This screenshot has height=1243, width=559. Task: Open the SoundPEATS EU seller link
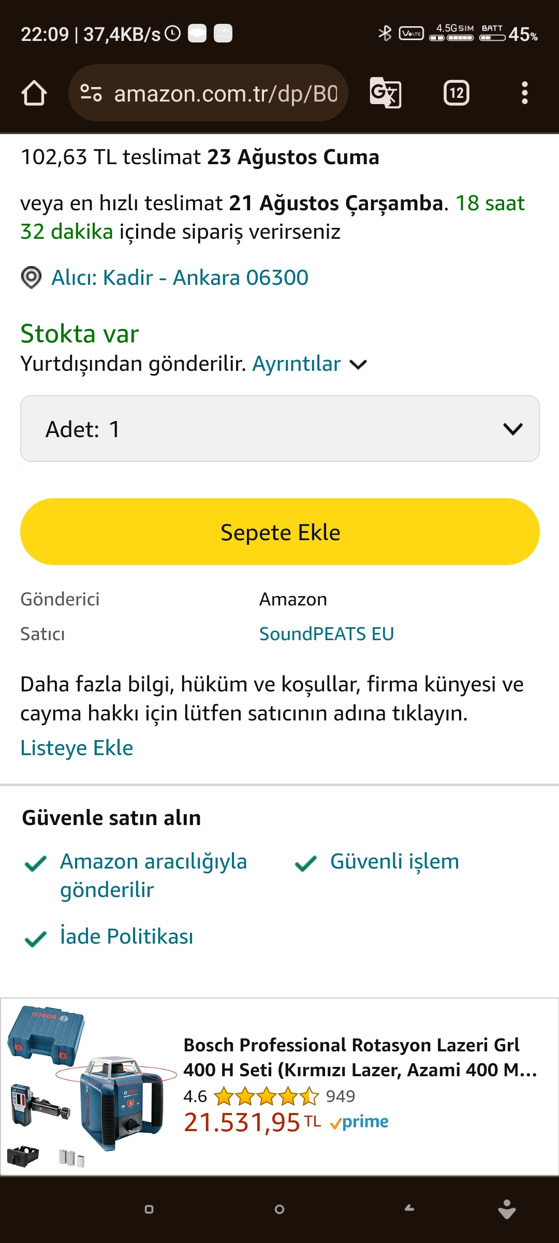click(x=326, y=634)
